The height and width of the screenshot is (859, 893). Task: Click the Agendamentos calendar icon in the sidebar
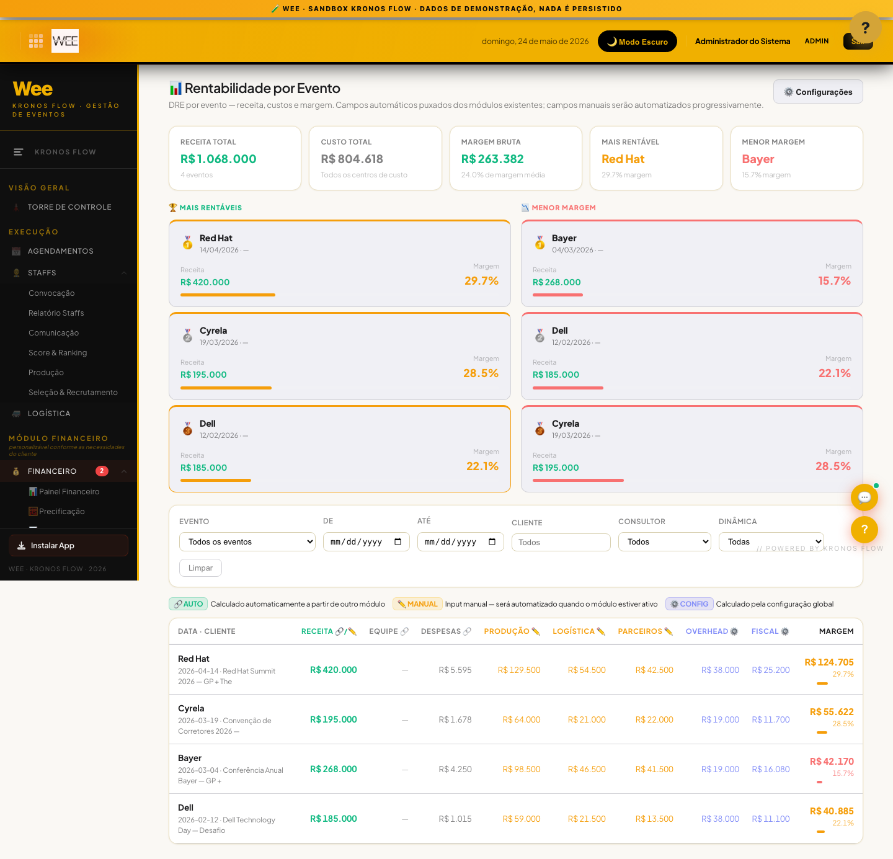pyautogui.click(x=16, y=251)
